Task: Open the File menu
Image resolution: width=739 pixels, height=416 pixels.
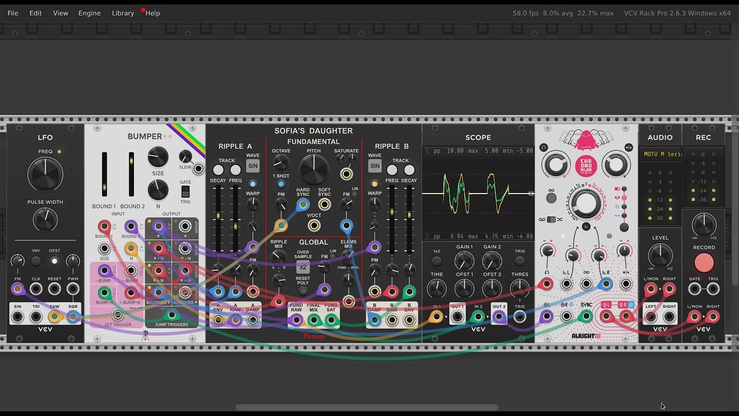Action: (x=13, y=13)
